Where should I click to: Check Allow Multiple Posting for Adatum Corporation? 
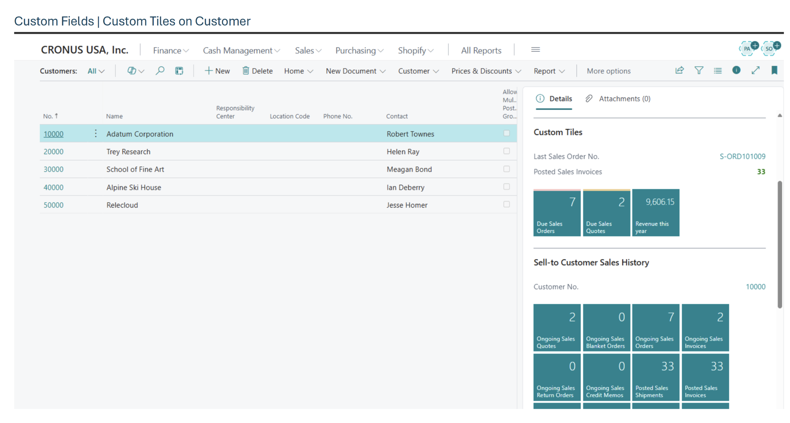(507, 133)
